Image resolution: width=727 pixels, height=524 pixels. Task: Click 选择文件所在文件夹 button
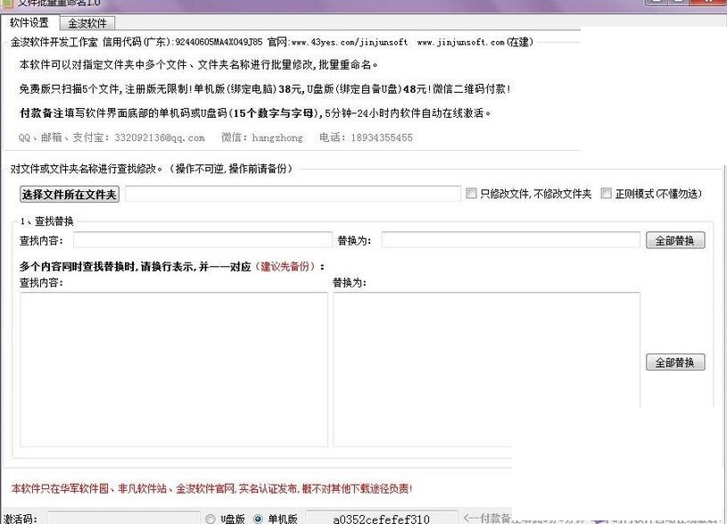[69, 194]
